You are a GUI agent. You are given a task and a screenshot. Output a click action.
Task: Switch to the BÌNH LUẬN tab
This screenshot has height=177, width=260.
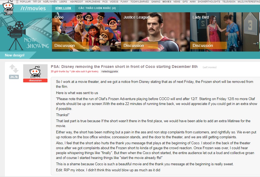point(63,8)
